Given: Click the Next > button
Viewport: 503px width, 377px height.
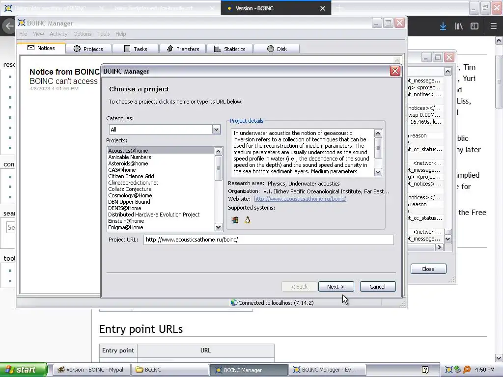Looking at the screenshot, I should 336,287.
